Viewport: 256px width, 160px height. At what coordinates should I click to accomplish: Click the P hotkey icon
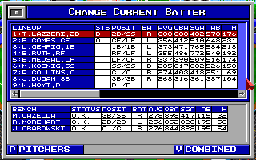click(12, 150)
